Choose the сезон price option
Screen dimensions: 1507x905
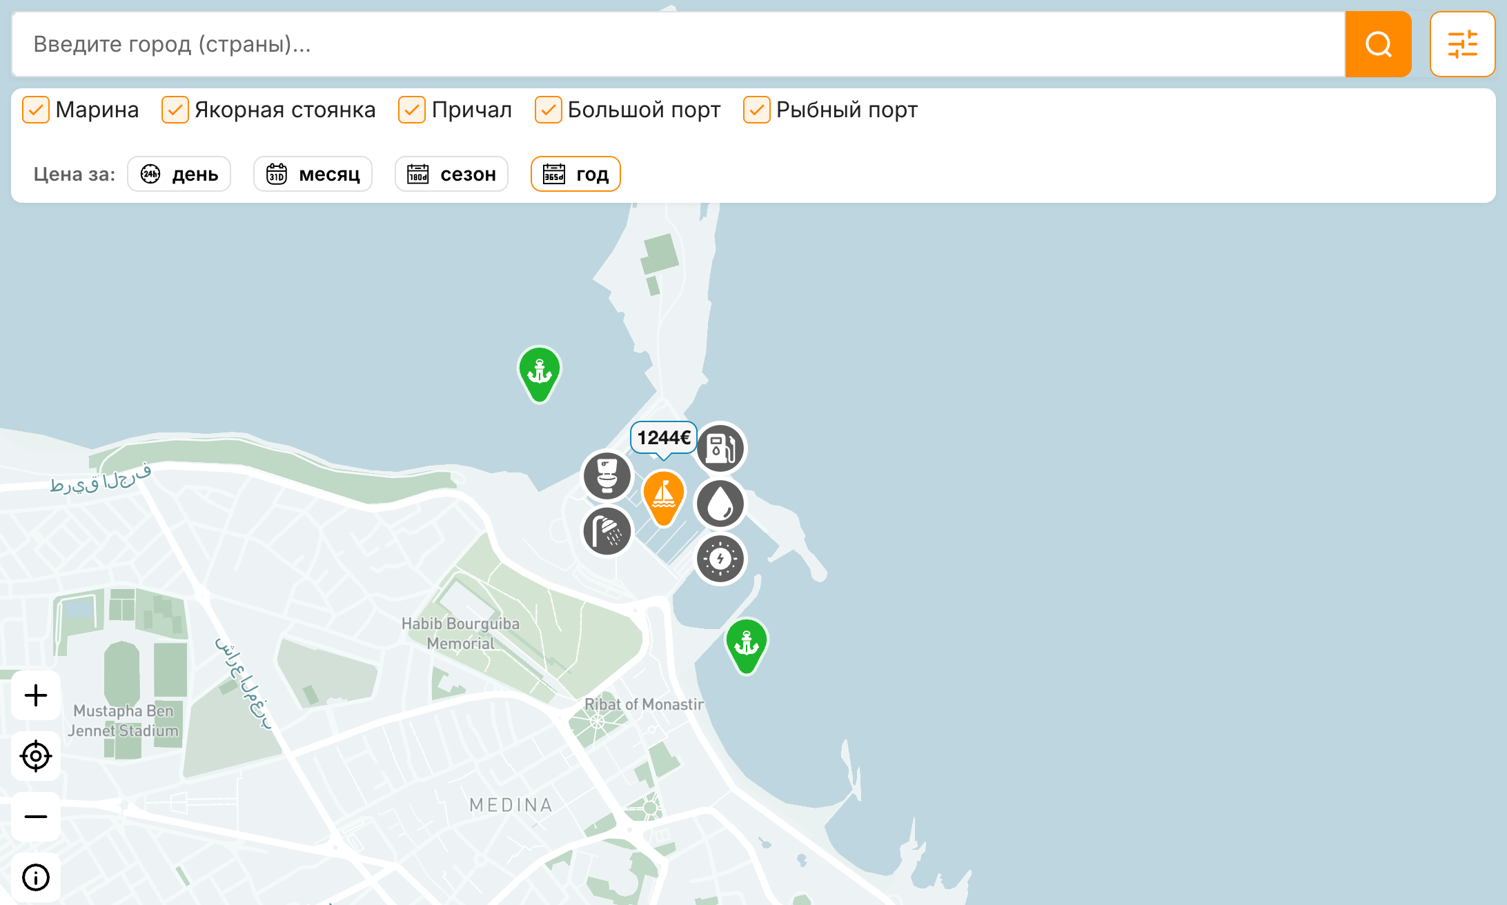(451, 174)
